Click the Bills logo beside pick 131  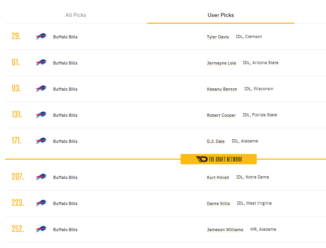pos(41,115)
